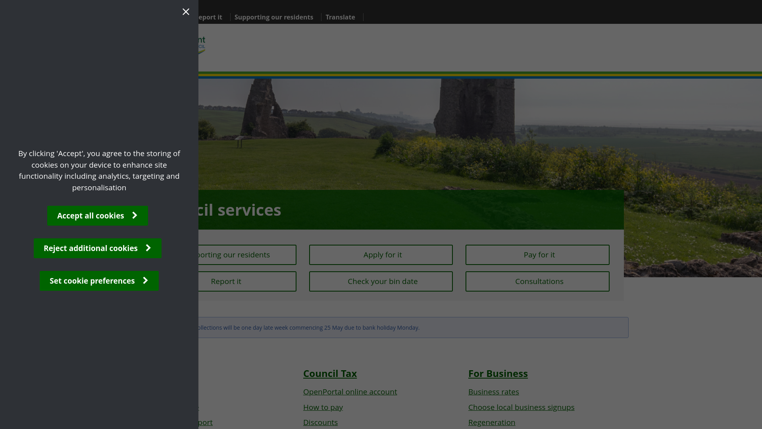Open Set cookie preferences
The width and height of the screenshot is (762, 429).
click(99, 281)
